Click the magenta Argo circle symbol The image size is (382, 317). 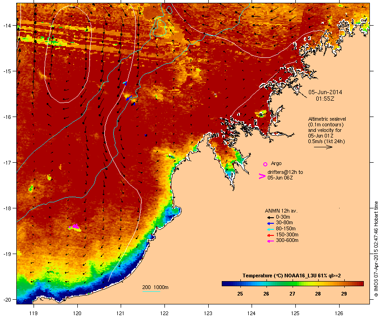[x=266, y=164]
